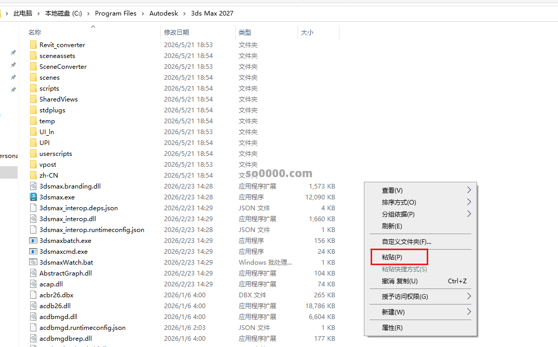Viewport: 558px width, 347px height.
Task: Select file acdbmgd.runtimeconfig.json
Action: point(82,327)
